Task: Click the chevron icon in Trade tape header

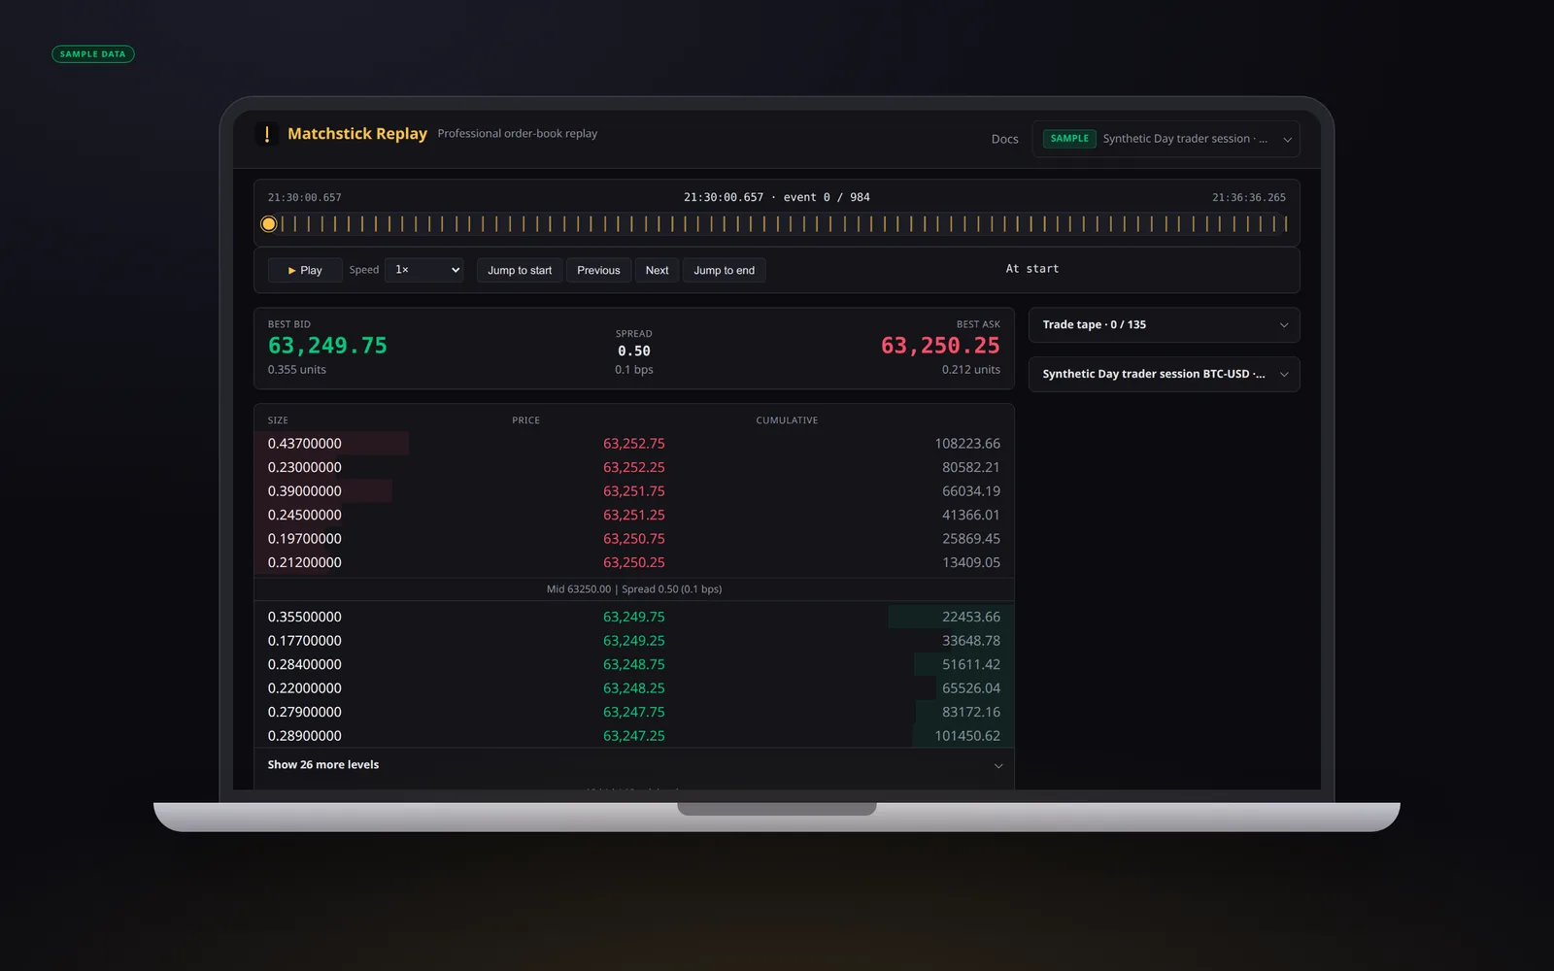Action: click(1284, 325)
